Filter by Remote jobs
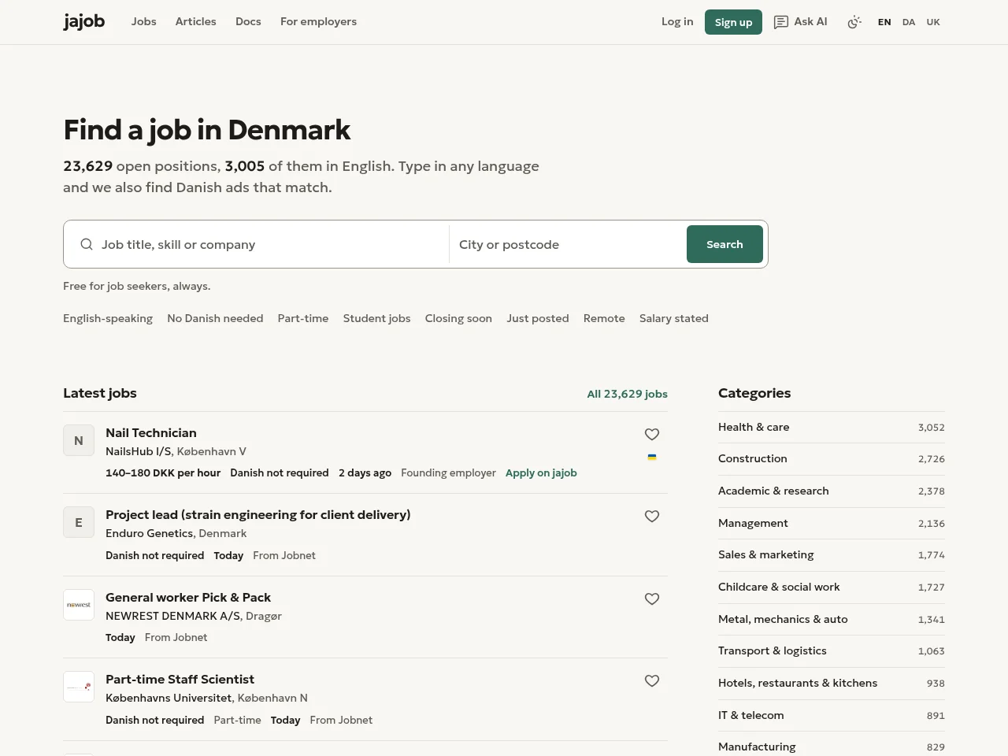 point(604,318)
